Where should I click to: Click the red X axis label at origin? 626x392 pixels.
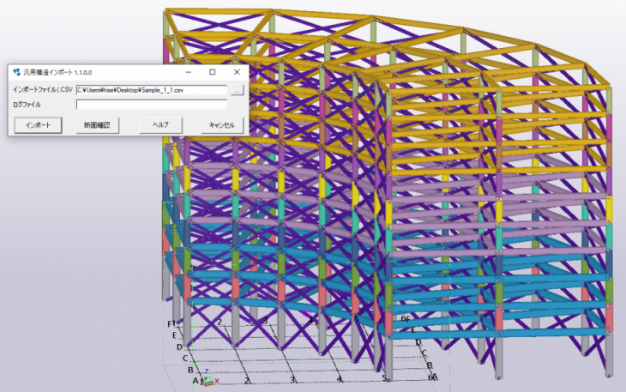point(218,381)
